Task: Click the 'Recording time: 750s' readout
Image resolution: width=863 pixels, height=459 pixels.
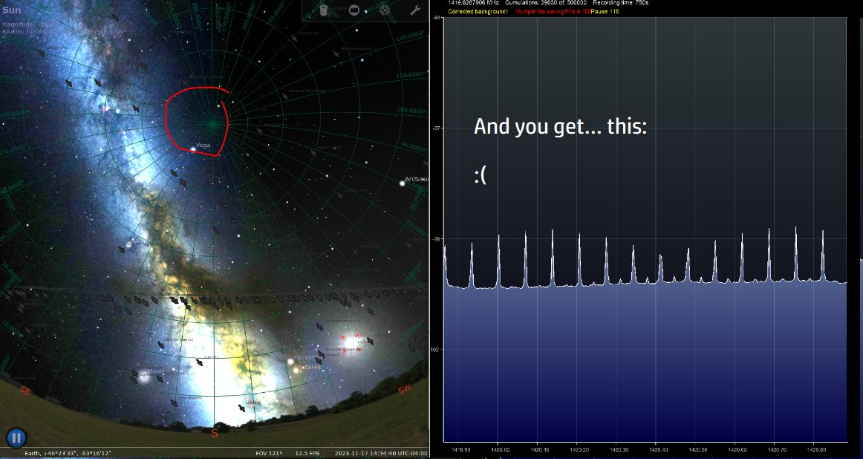Action: [x=621, y=3]
